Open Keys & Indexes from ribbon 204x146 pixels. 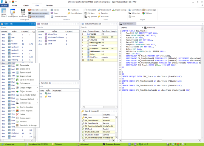click(x=75, y=13)
